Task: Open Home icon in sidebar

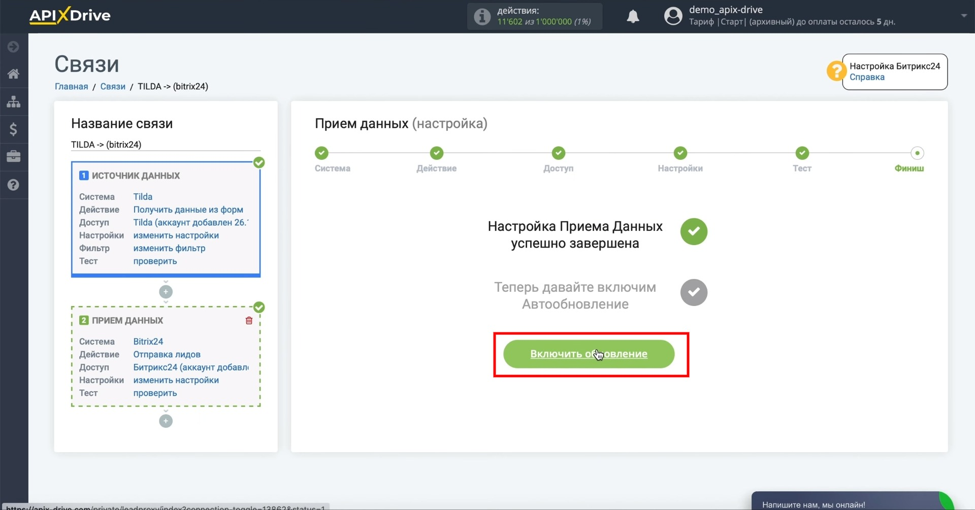Action: click(14, 74)
